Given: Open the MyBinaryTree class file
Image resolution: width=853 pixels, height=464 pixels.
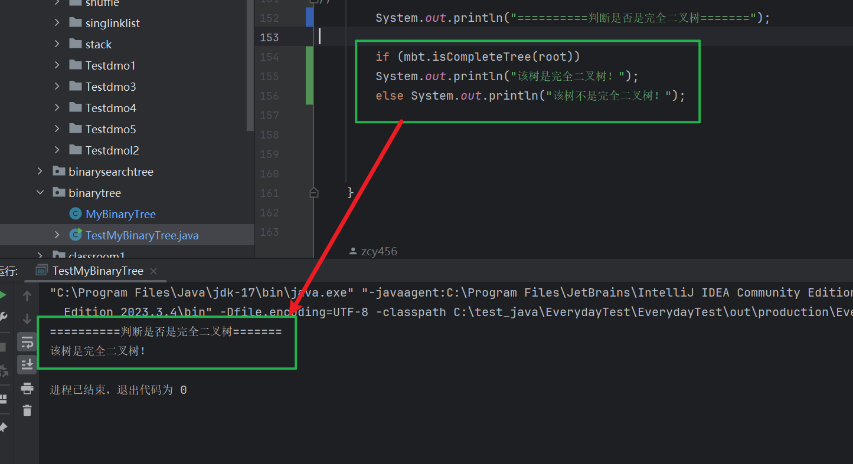Looking at the screenshot, I should 120,214.
